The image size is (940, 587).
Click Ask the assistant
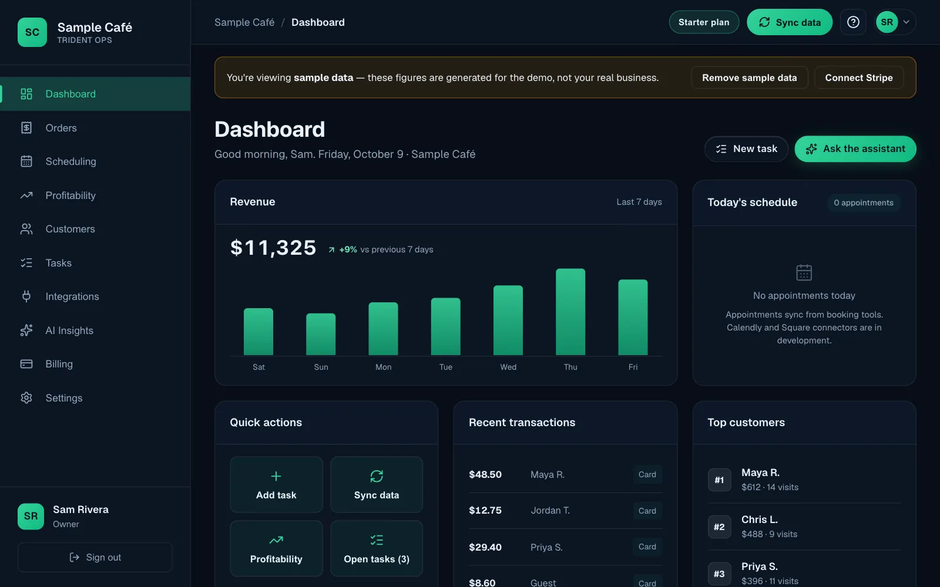855,149
